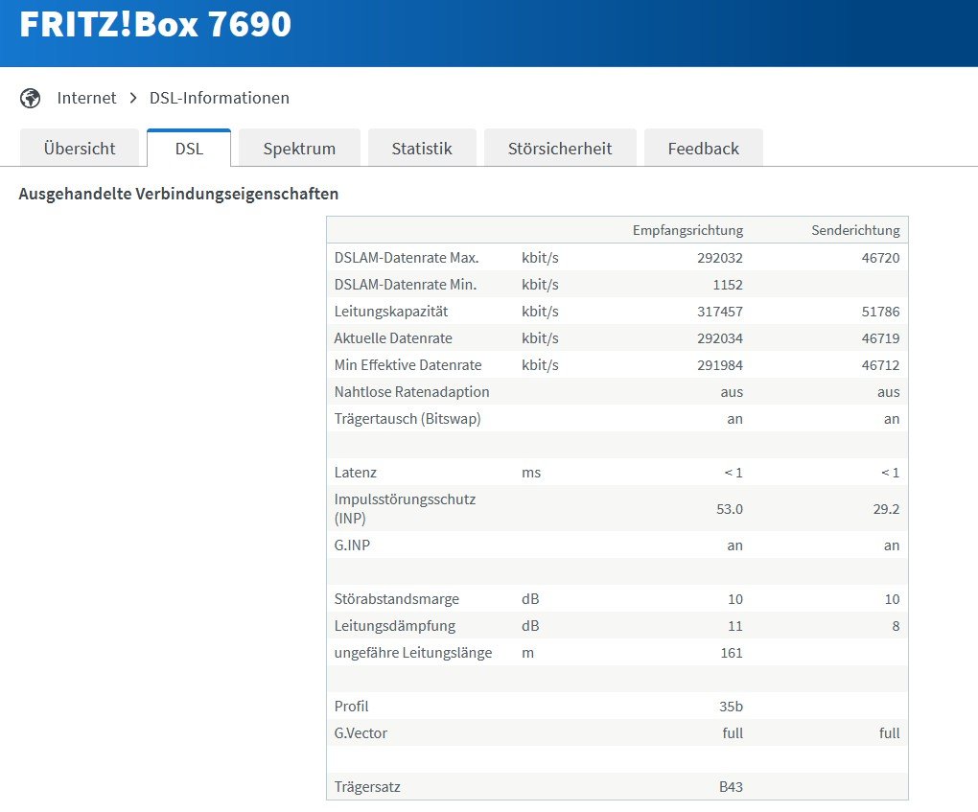
Task: Switch to the Übersicht tab
Action: (x=80, y=149)
